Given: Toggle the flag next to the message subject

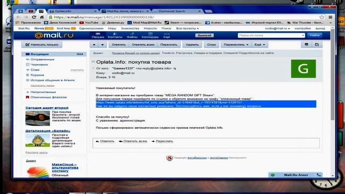Looking at the screenshot, I should click(93, 62).
